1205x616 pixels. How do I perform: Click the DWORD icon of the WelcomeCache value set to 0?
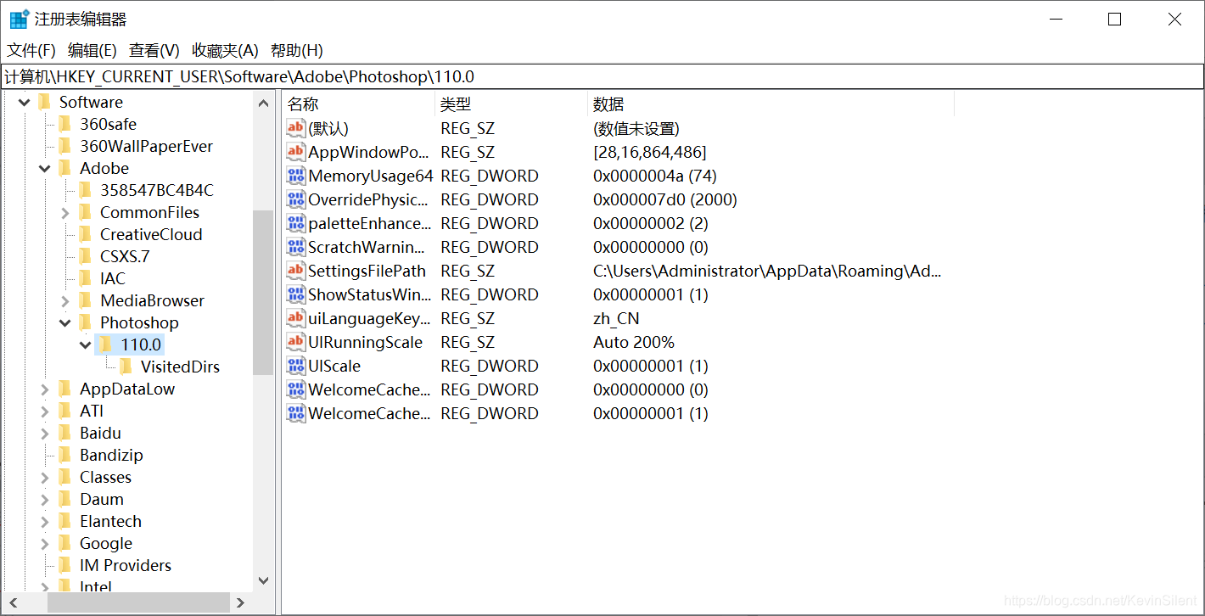coord(295,389)
